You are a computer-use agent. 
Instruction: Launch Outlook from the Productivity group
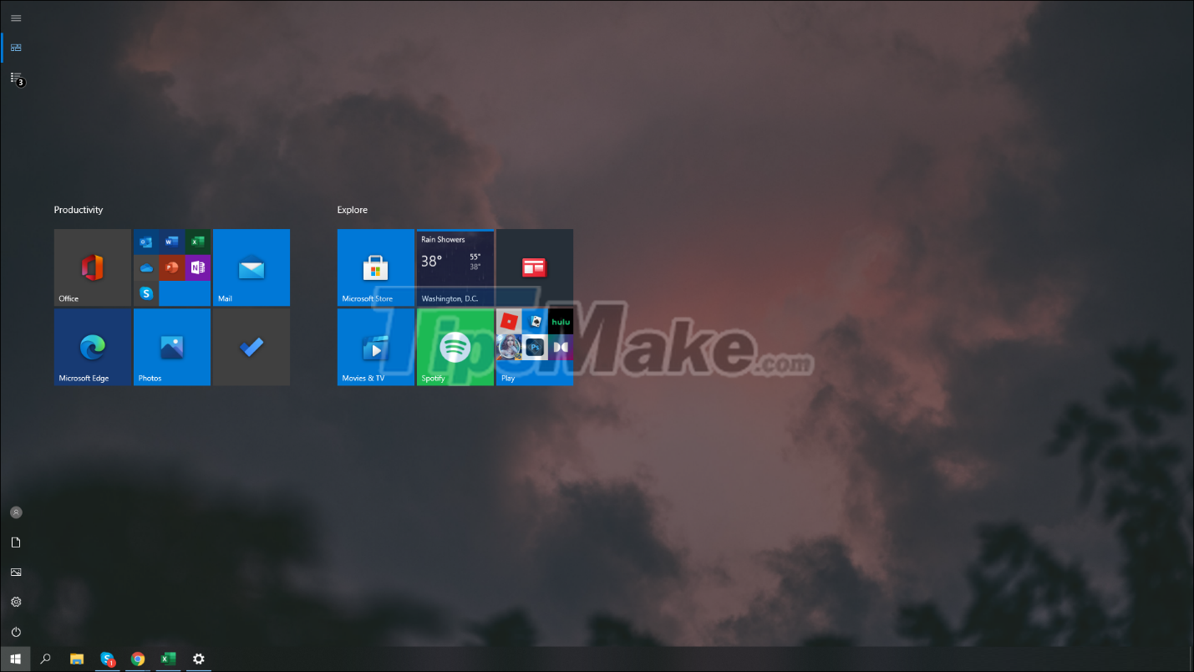tap(146, 242)
